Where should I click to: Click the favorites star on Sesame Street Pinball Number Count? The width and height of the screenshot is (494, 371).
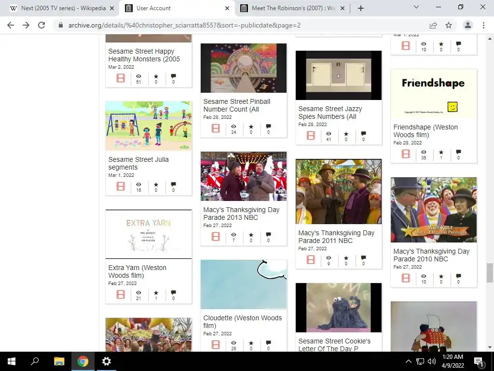coord(251,126)
